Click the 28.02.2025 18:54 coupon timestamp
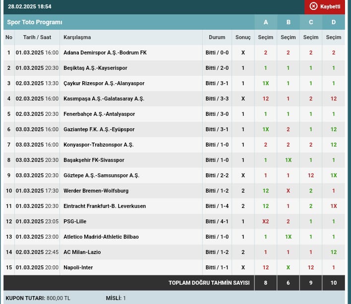 point(30,6)
